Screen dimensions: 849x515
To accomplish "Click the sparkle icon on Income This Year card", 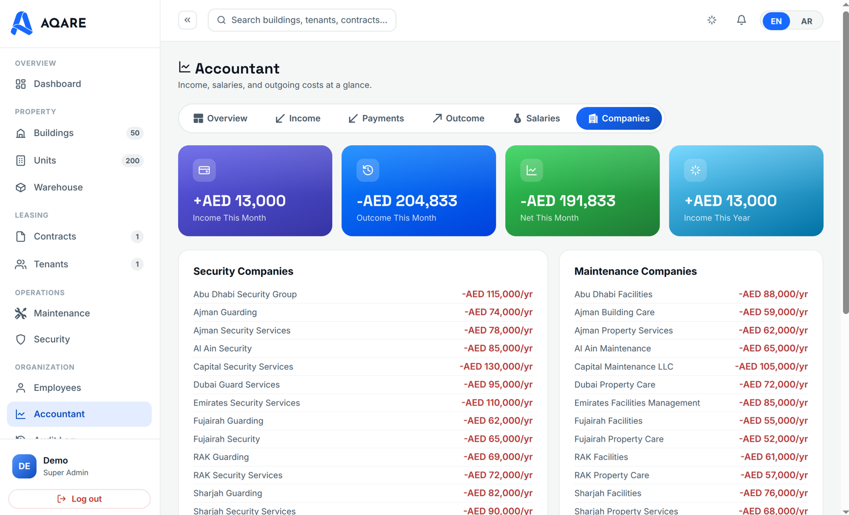I will (695, 170).
